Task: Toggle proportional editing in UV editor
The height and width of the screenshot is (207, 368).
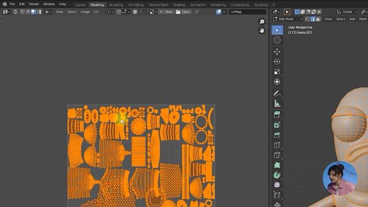Action: (135, 11)
